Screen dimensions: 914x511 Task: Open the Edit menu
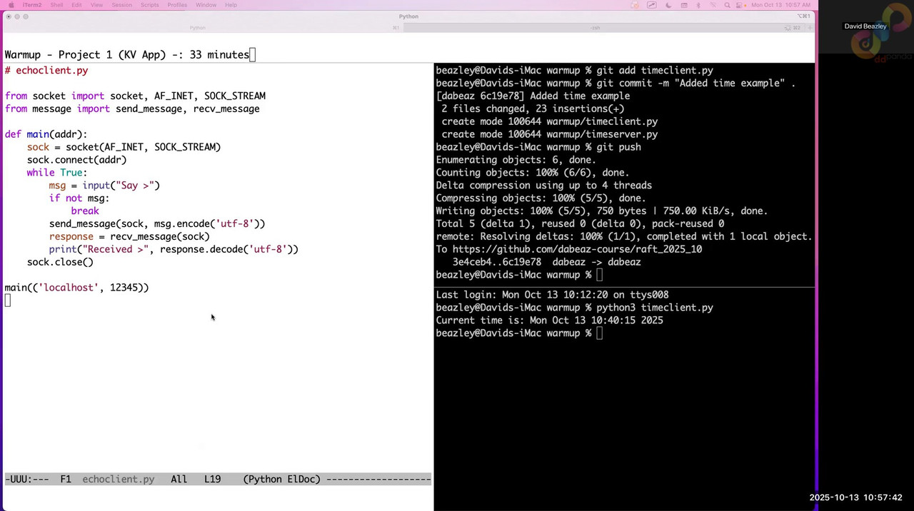pos(76,5)
